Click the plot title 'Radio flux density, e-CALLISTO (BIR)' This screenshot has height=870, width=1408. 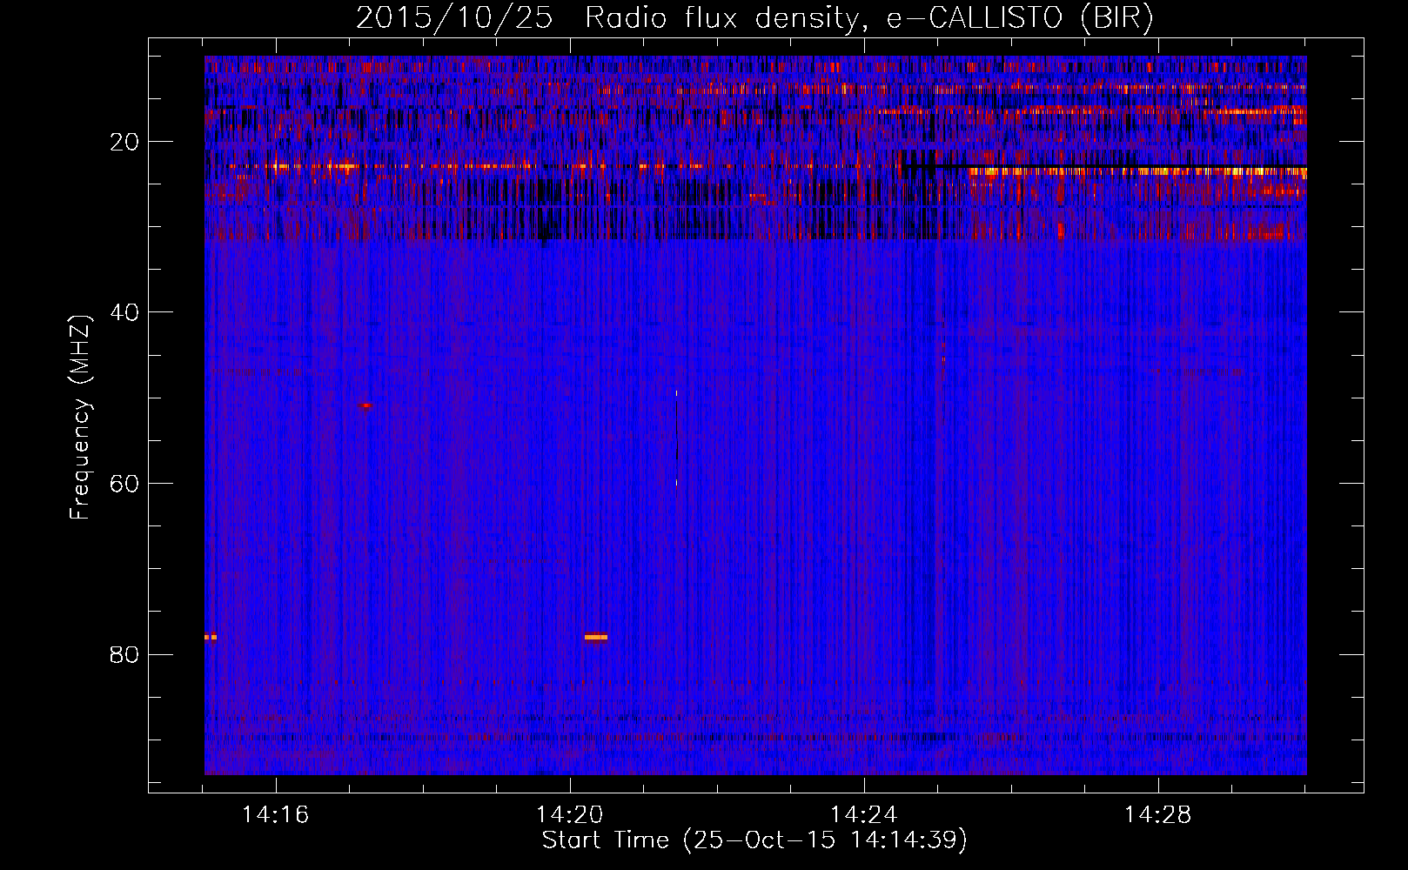click(x=868, y=18)
